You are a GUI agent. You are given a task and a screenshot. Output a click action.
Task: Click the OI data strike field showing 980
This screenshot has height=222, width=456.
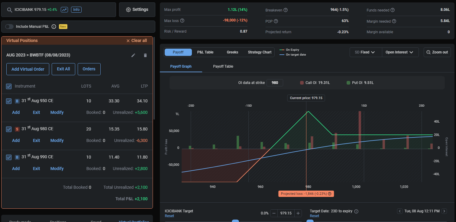pos(275,83)
